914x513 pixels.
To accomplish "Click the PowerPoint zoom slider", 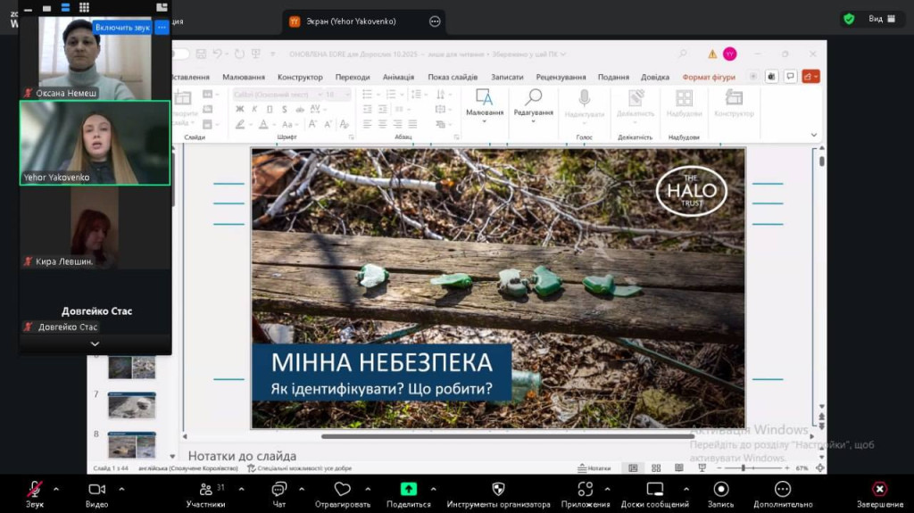I will (743, 467).
